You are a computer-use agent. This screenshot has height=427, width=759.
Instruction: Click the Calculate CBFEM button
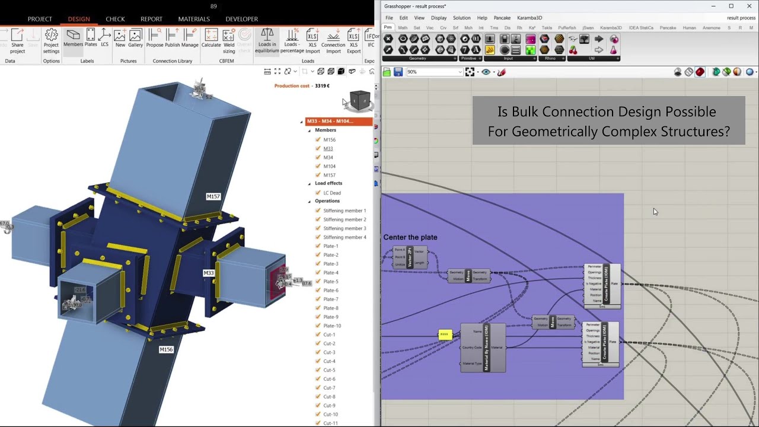pyautogui.click(x=211, y=39)
